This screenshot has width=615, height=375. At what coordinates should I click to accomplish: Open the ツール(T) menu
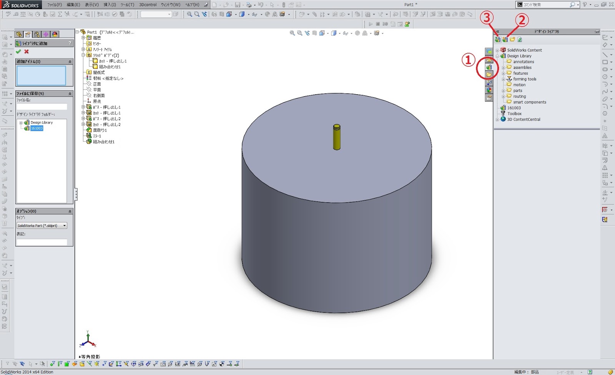[127, 5]
